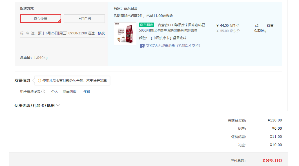Click the 7-day return shield icon
Viewport: 299px width, 166px height.
tap(142, 46)
